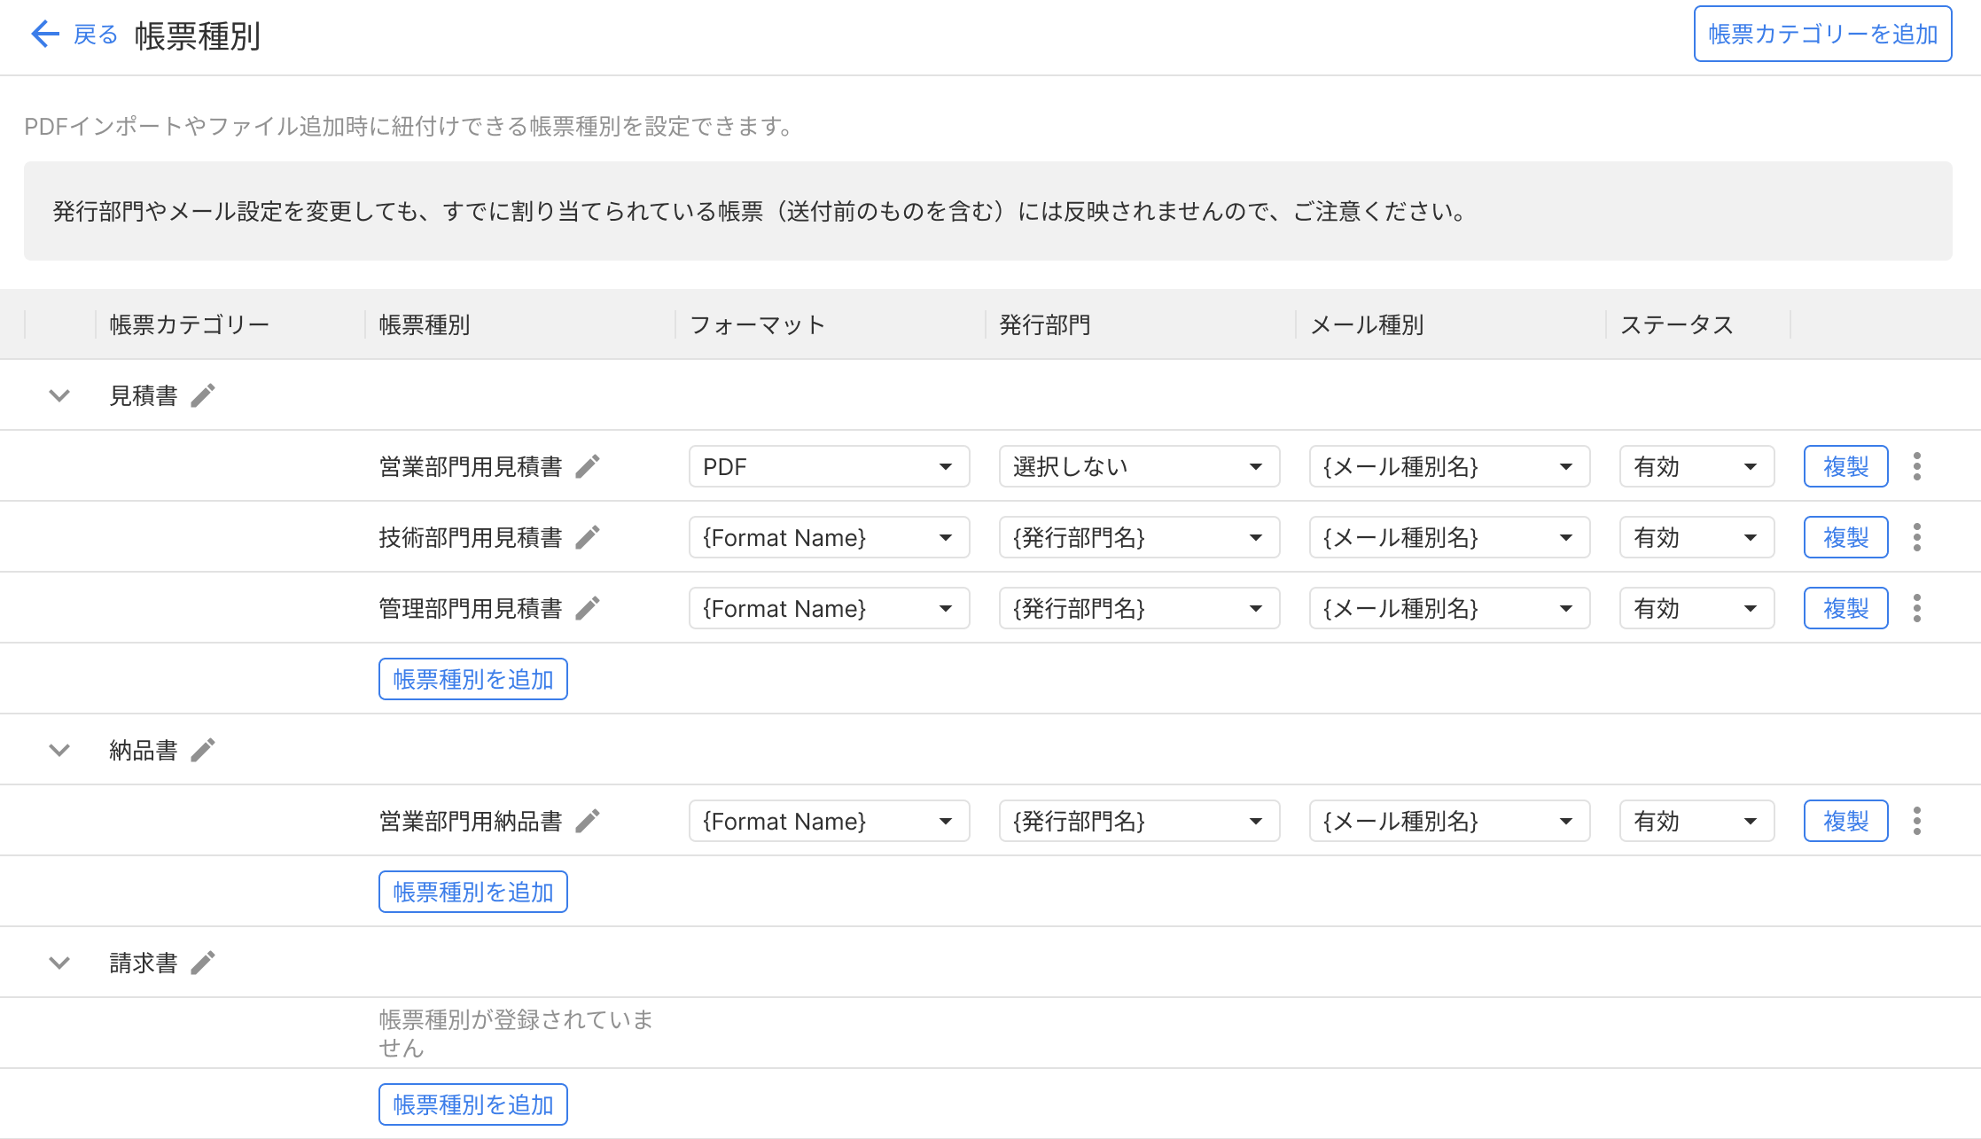Edit the 請求書 category name with the pencil icon
This screenshot has height=1139, width=1981.
203,963
